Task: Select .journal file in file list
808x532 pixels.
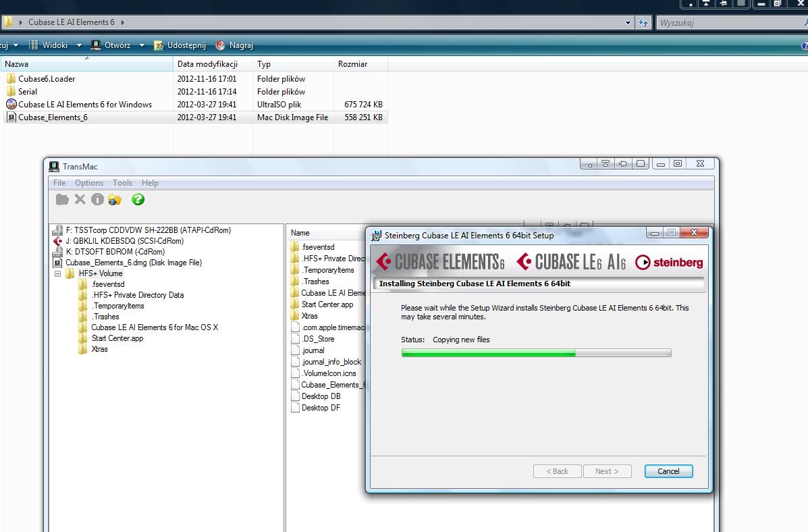Action: [x=313, y=350]
